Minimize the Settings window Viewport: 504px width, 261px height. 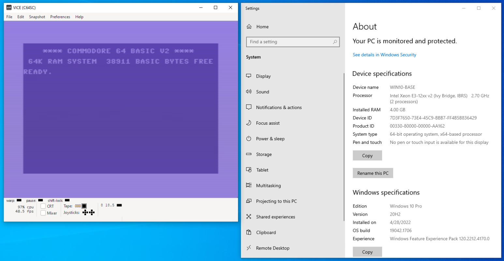point(464,8)
